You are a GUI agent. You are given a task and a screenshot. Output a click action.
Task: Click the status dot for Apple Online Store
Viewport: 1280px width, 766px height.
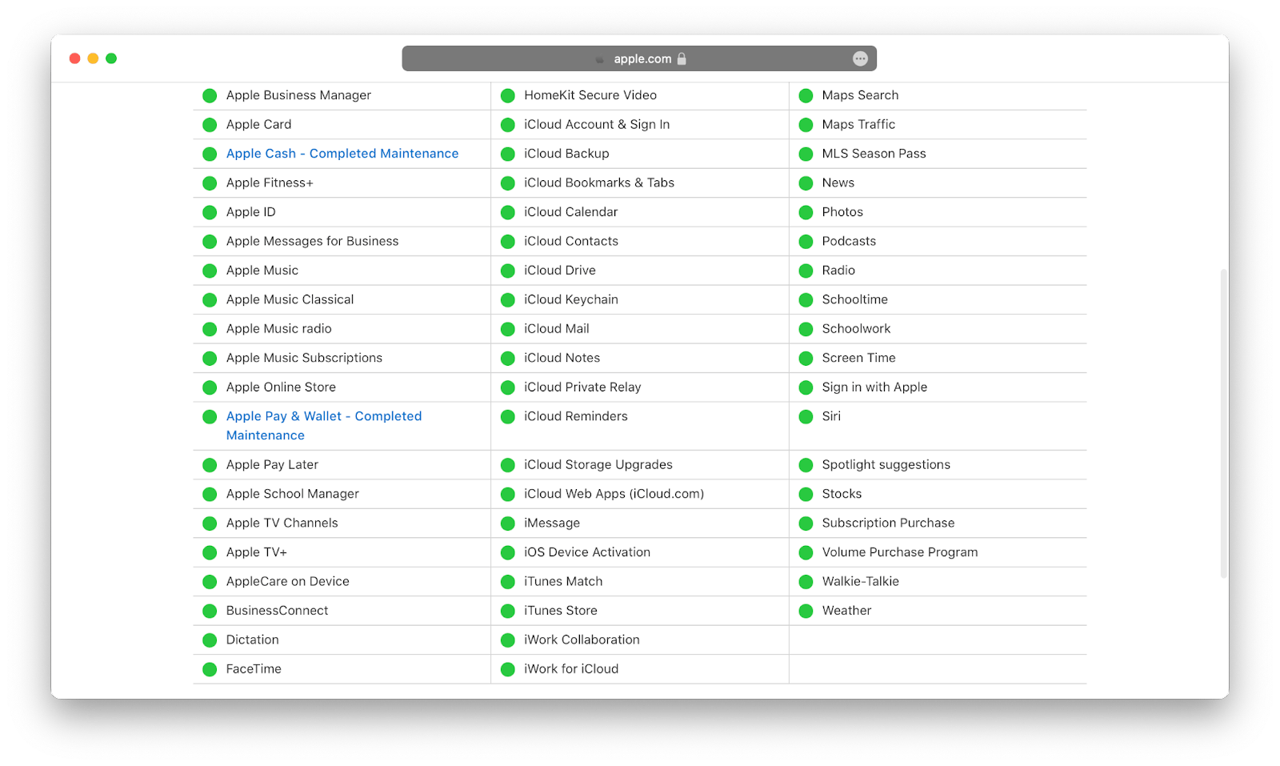pos(210,387)
